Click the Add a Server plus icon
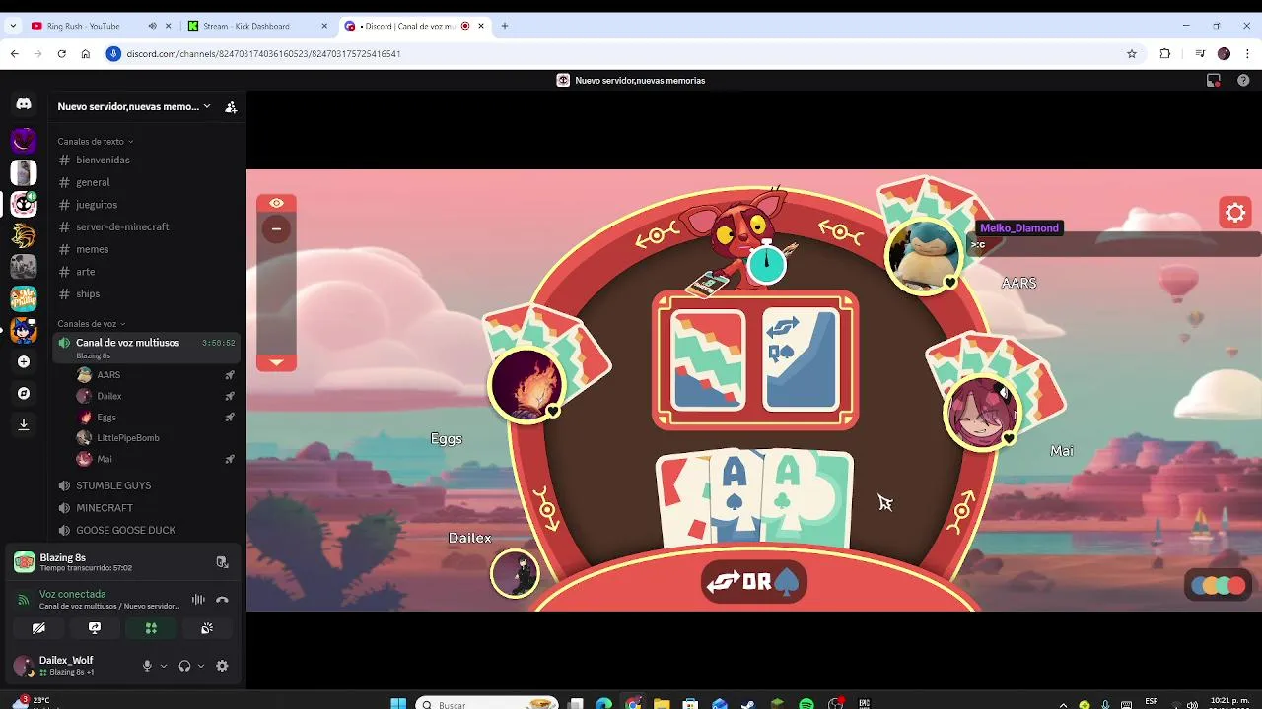Viewport: 1262px width, 709px height. click(24, 361)
